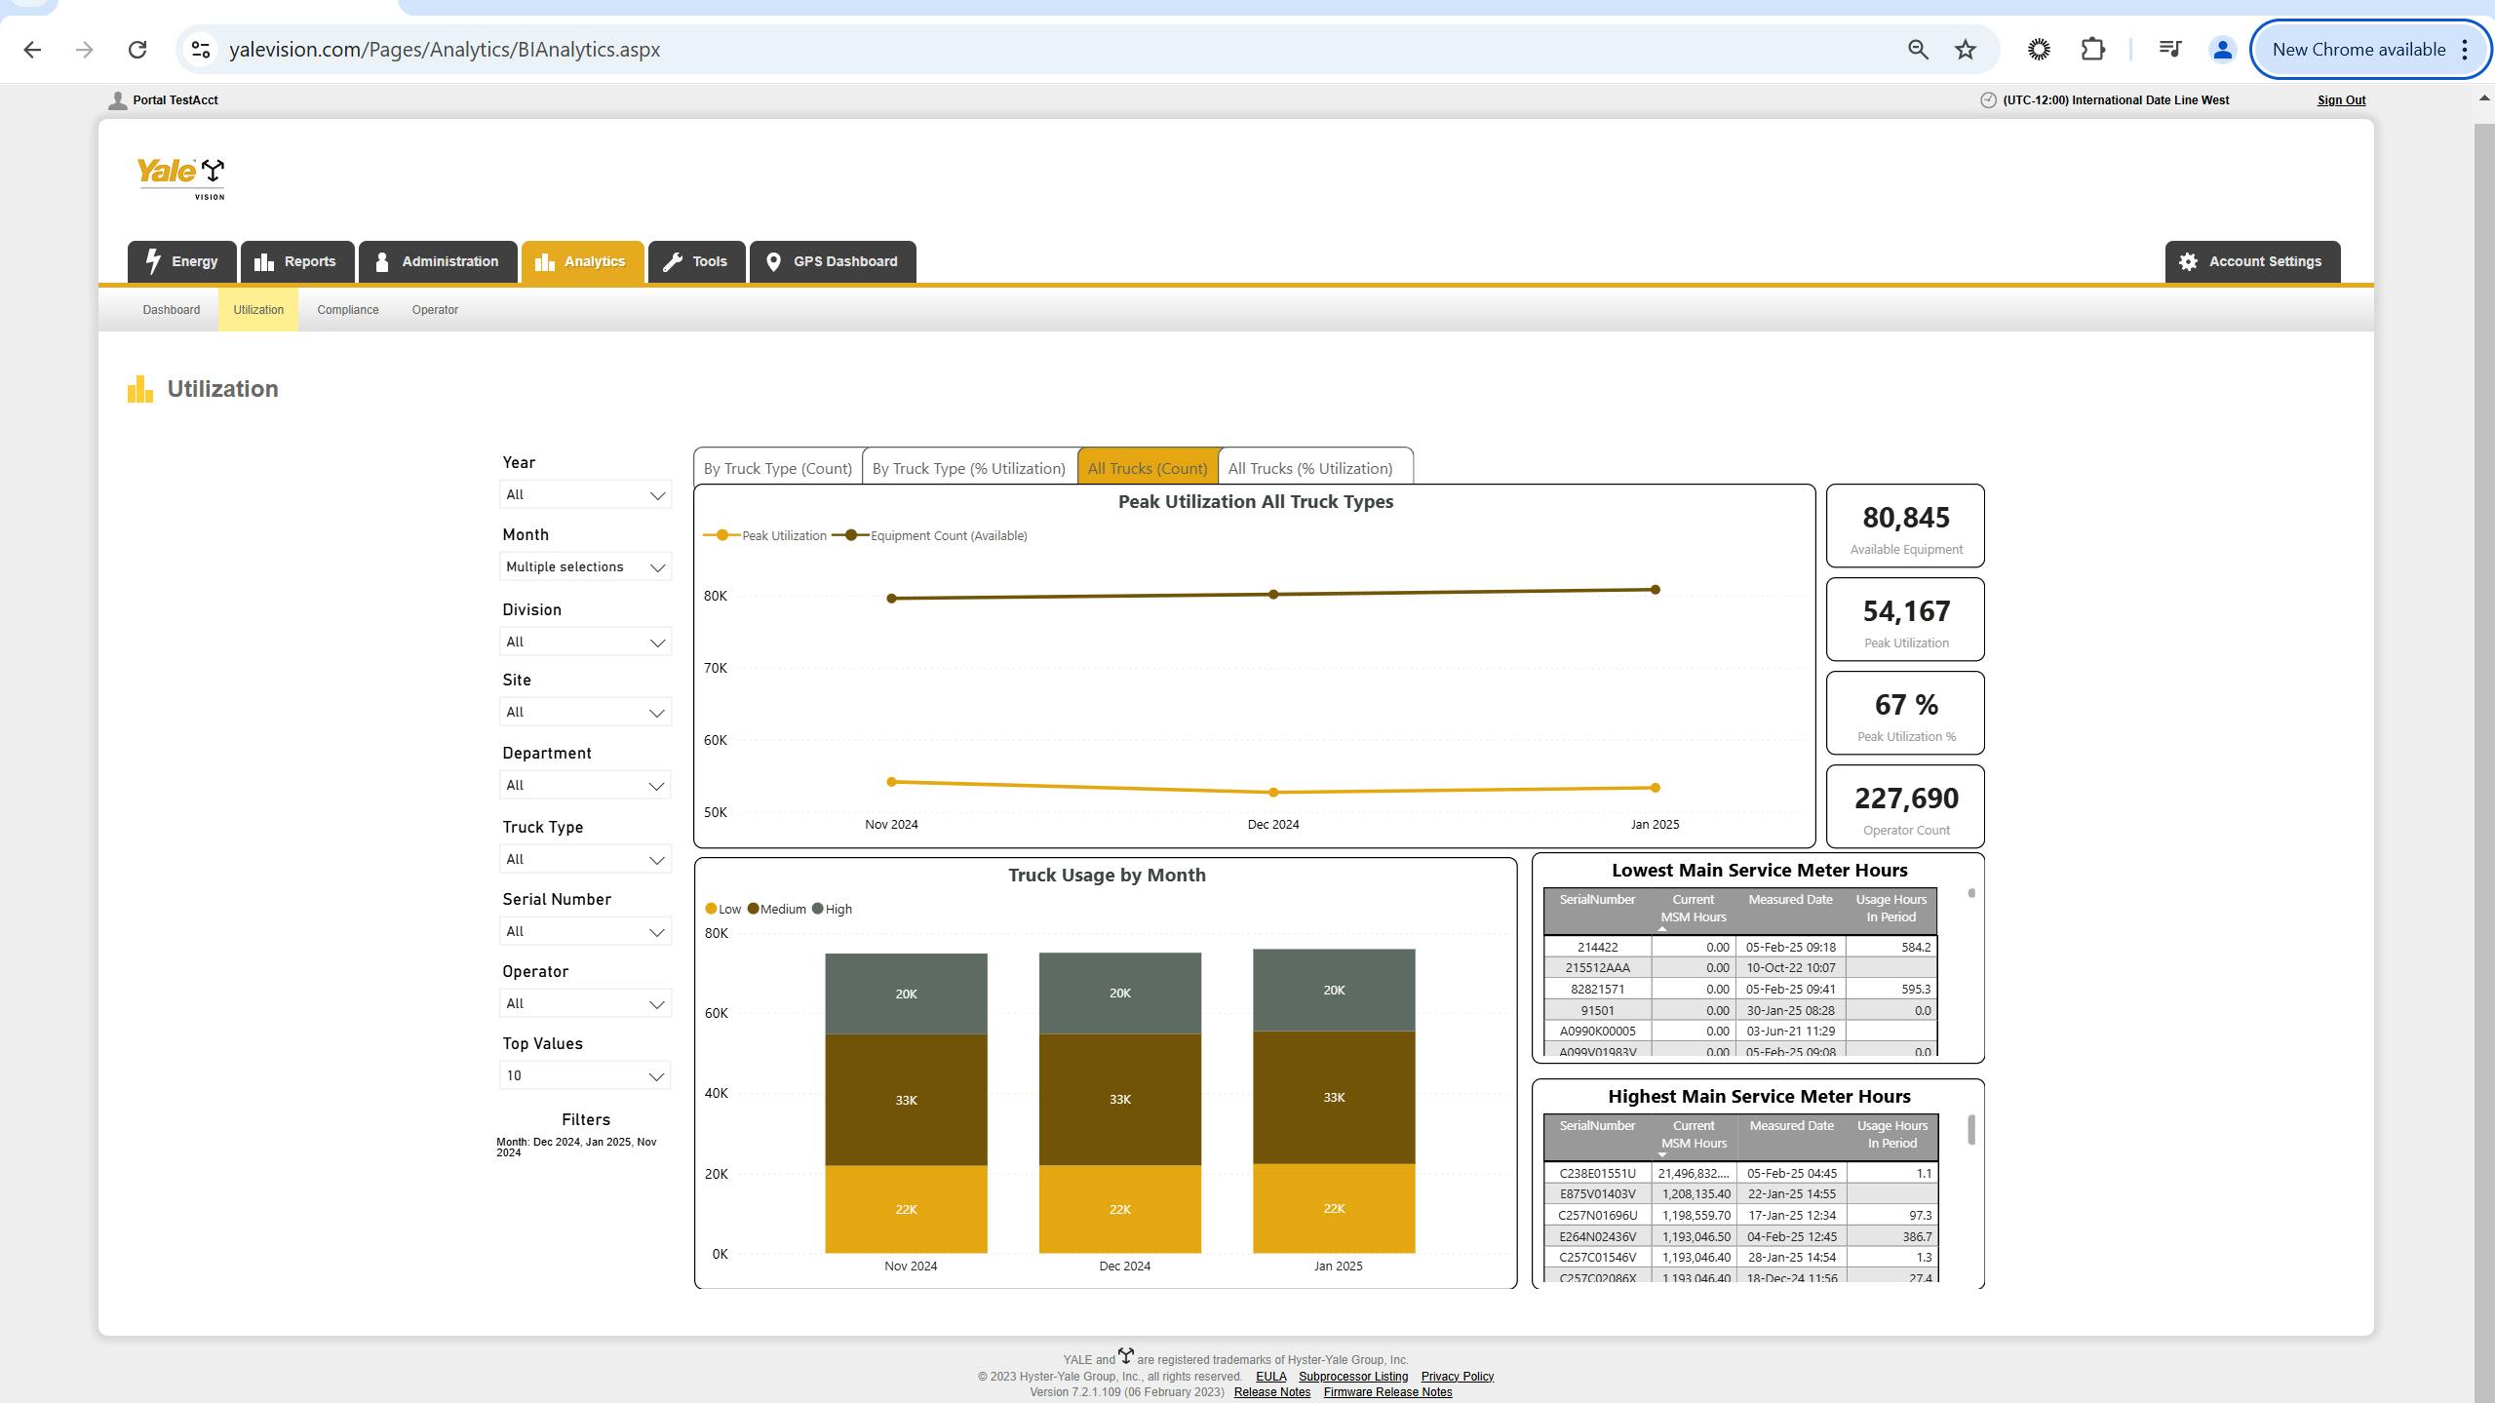2495x1403 pixels.
Task: Open the Chrome profile avatar icon
Action: [2222, 50]
